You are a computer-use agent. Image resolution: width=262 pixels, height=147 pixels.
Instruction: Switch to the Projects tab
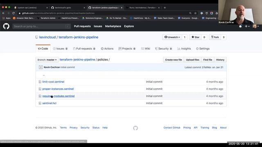click(127, 49)
